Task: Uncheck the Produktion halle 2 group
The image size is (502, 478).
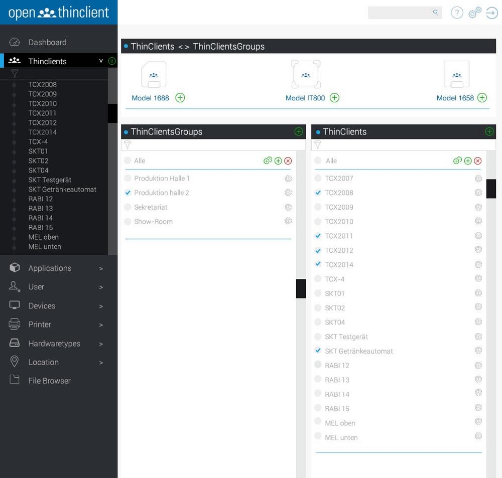Action: [x=128, y=193]
